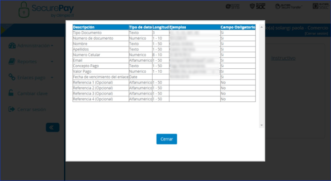Click the Date data type cell
Screen dimensions: 331x181
click(x=140, y=77)
